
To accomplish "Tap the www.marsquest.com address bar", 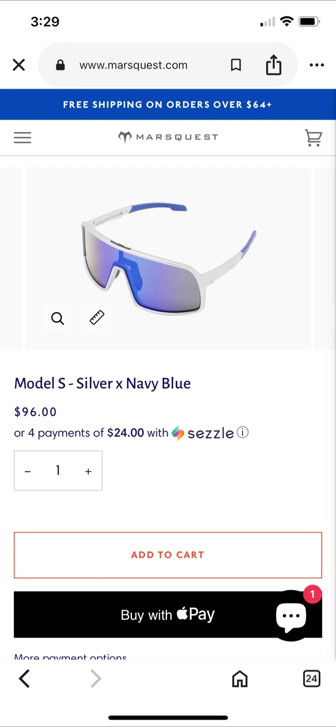I will 133,65.
